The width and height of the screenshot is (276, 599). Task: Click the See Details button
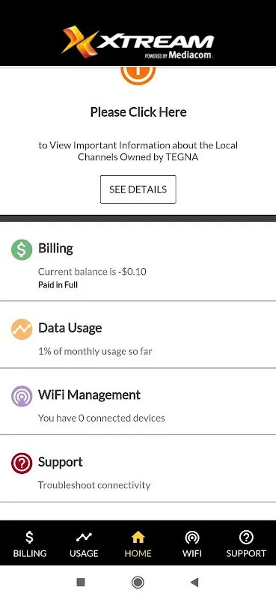pyautogui.click(x=138, y=189)
